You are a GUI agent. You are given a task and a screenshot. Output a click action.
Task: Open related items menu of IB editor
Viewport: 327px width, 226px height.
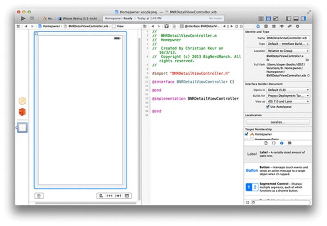coord(19,26)
